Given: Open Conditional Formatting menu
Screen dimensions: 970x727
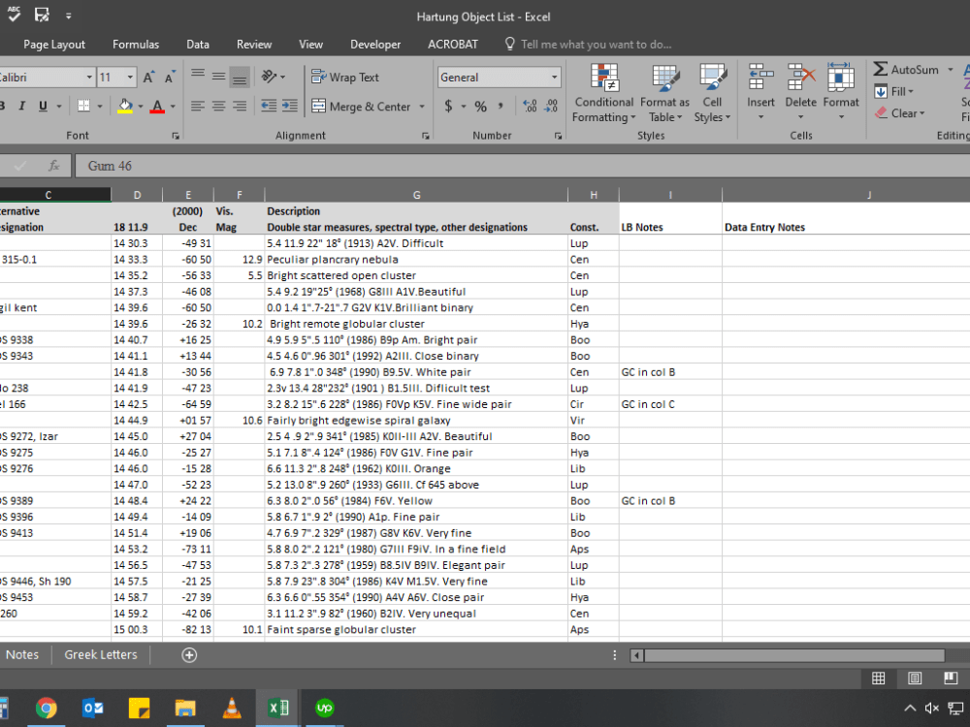Looking at the screenshot, I should click(603, 93).
